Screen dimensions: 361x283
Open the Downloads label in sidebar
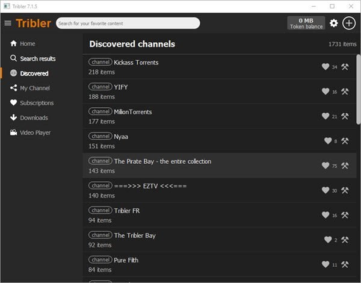(34, 118)
